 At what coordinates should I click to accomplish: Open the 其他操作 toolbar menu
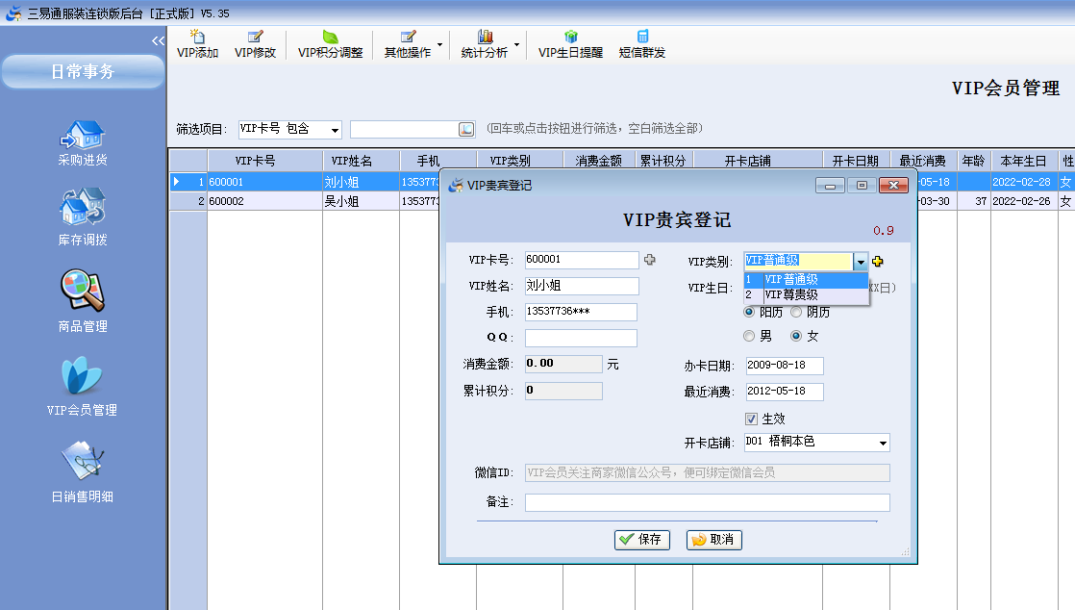[x=412, y=44]
